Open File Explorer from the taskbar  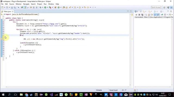21,95
